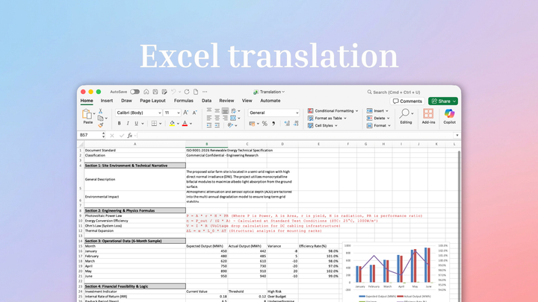
Task: Switch to the Insert tab
Action: 107,101
